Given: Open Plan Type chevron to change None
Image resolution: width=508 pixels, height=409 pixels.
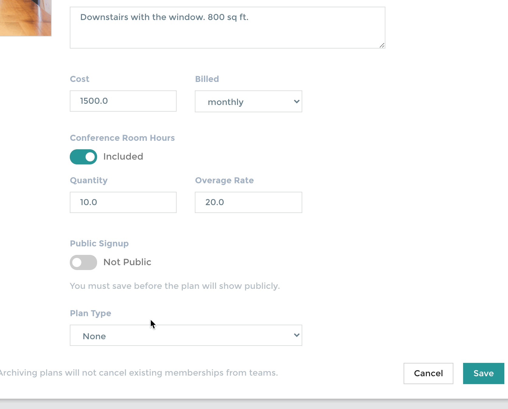Looking at the screenshot, I should point(296,335).
